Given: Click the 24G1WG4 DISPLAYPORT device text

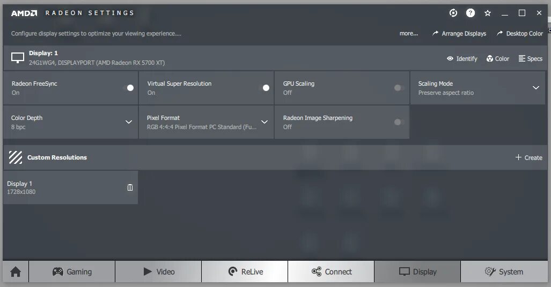Looking at the screenshot, I should tap(97, 63).
